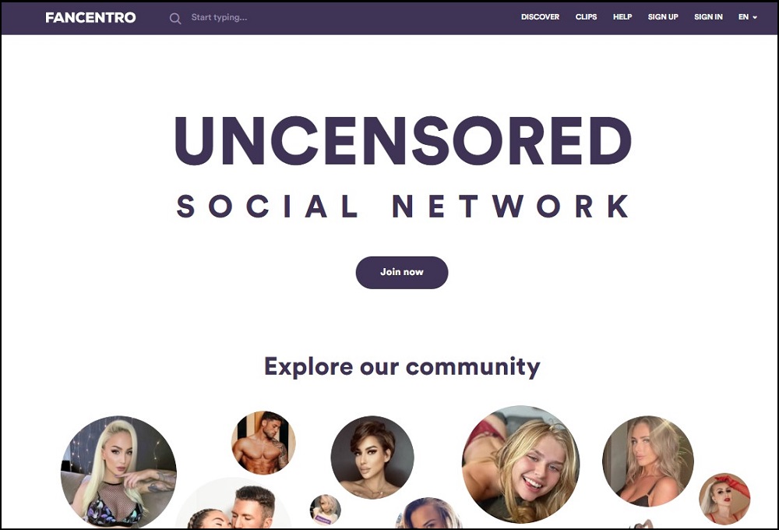The image size is (779, 530).
Task: Click the Join now button
Action: pos(402,273)
